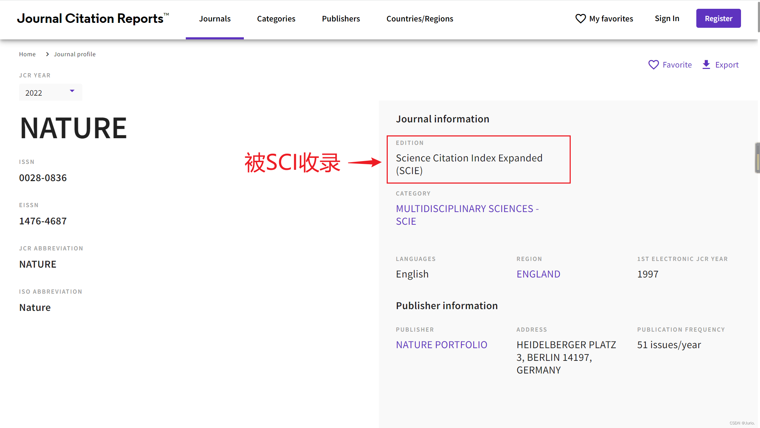Click the Journal profile breadcrumb
The height and width of the screenshot is (428, 760).
(75, 54)
